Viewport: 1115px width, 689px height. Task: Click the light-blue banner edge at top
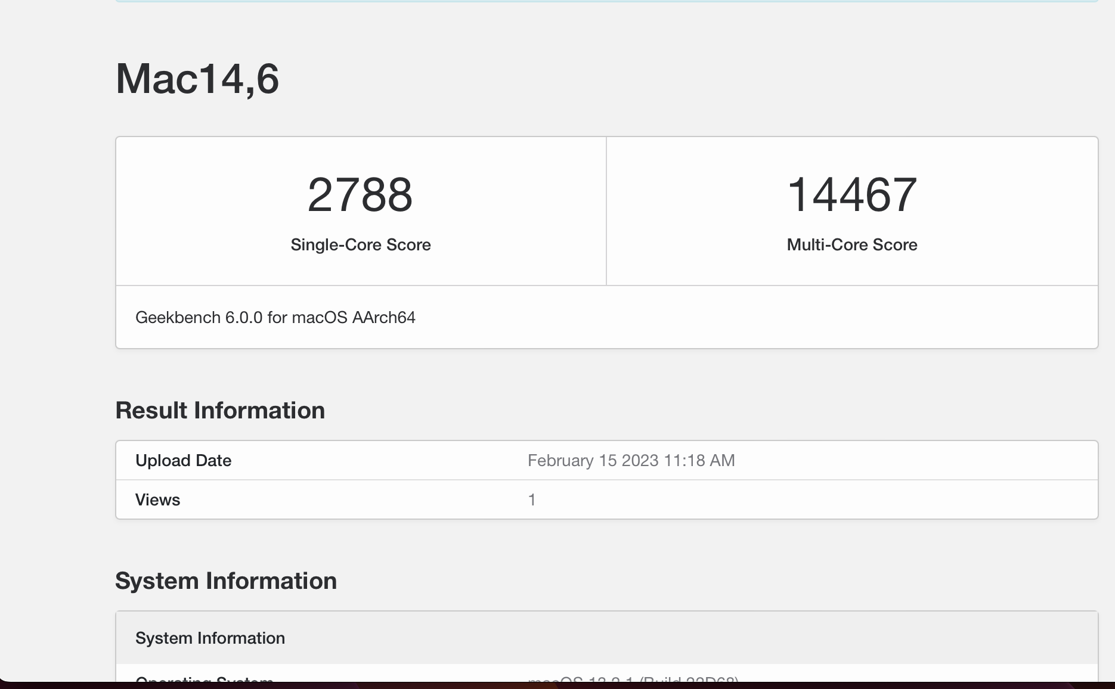pyautogui.click(x=606, y=1)
